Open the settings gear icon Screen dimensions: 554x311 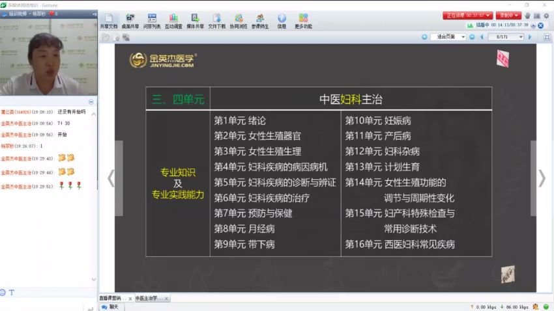click(x=546, y=16)
